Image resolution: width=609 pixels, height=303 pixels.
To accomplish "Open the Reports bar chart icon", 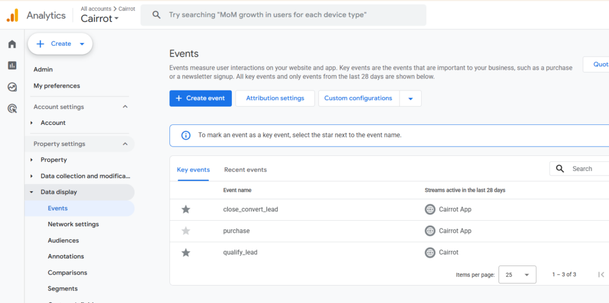I will [12, 65].
